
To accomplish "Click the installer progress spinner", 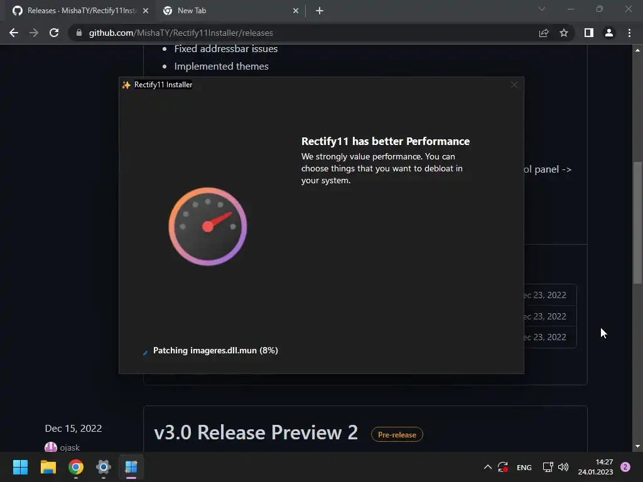I will [x=145, y=352].
